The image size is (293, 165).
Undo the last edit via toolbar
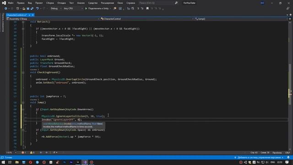tap(38, 8)
